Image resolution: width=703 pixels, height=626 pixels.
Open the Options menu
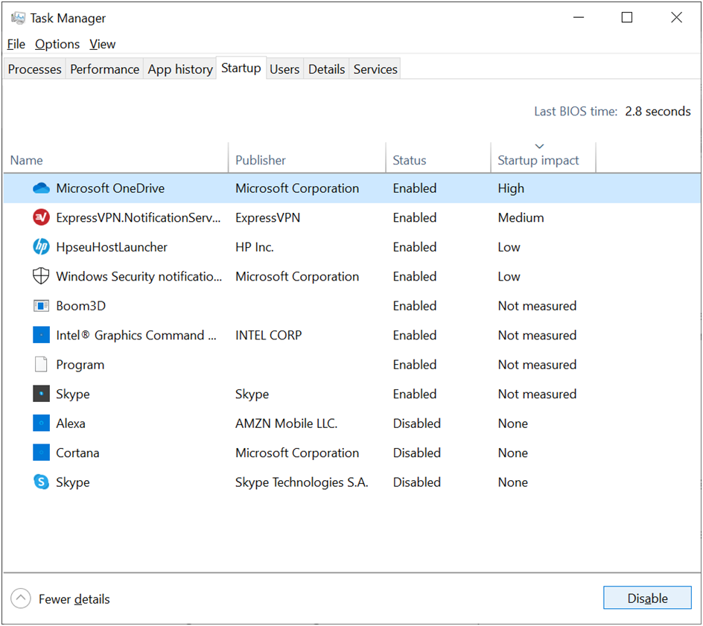pyautogui.click(x=57, y=45)
